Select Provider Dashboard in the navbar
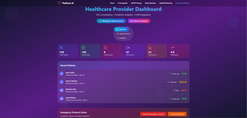The height and width of the screenshot is (118, 247). tap(182, 3)
